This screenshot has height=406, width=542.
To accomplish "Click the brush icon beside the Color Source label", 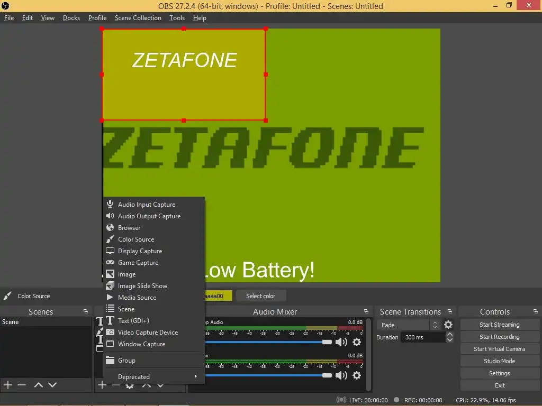I will 7,296.
